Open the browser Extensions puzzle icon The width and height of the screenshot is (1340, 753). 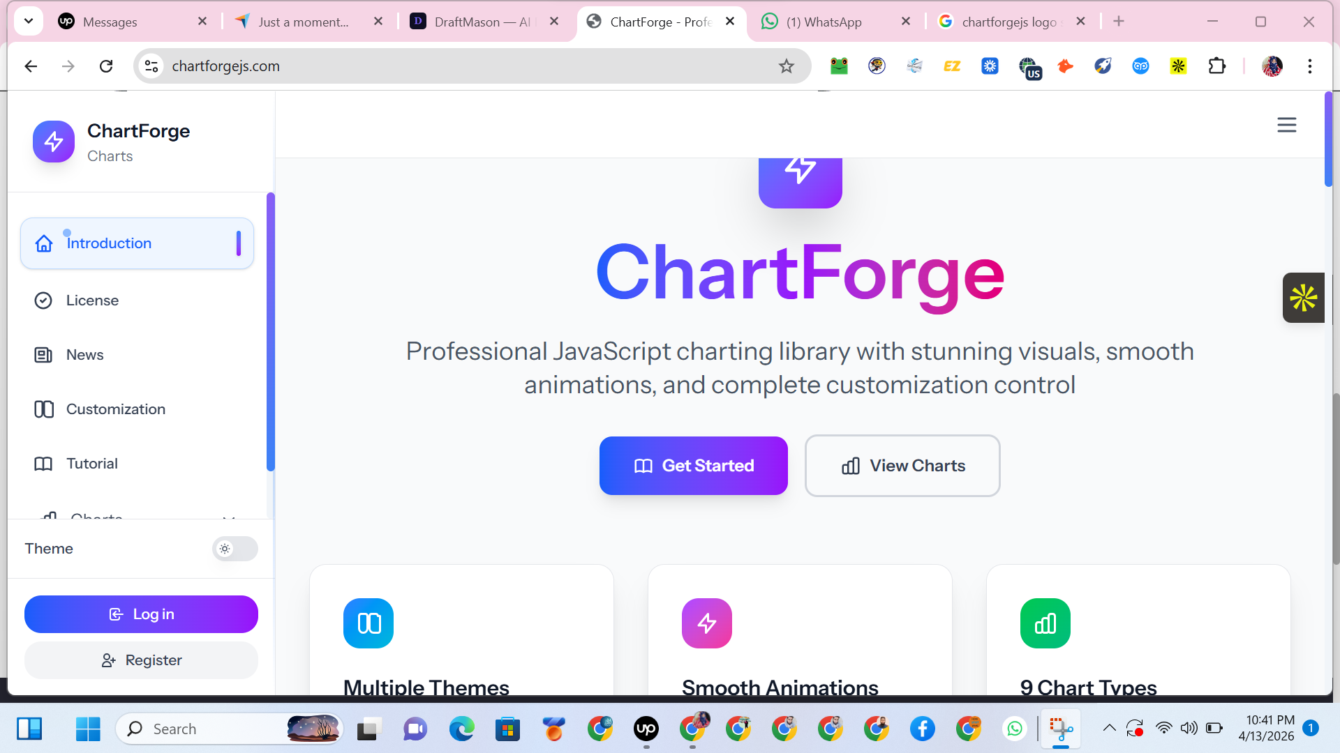[x=1216, y=66]
